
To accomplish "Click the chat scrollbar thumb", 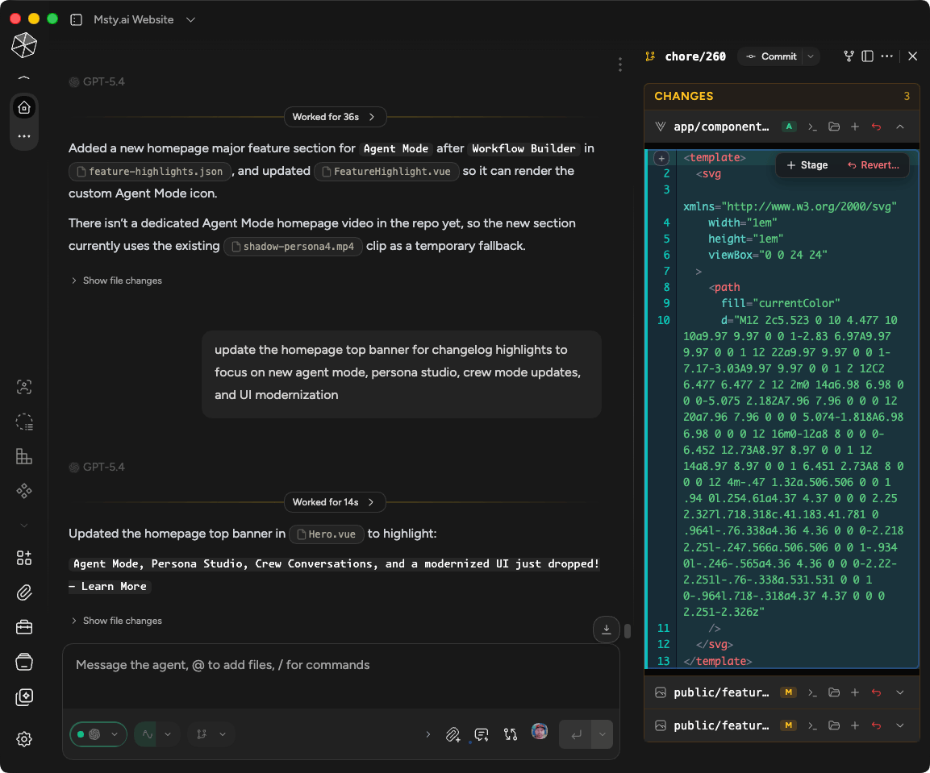I will 628,631.
